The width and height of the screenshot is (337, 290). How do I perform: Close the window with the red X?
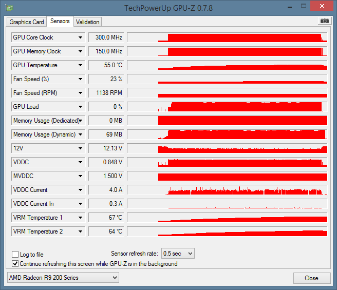pos(322,6)
